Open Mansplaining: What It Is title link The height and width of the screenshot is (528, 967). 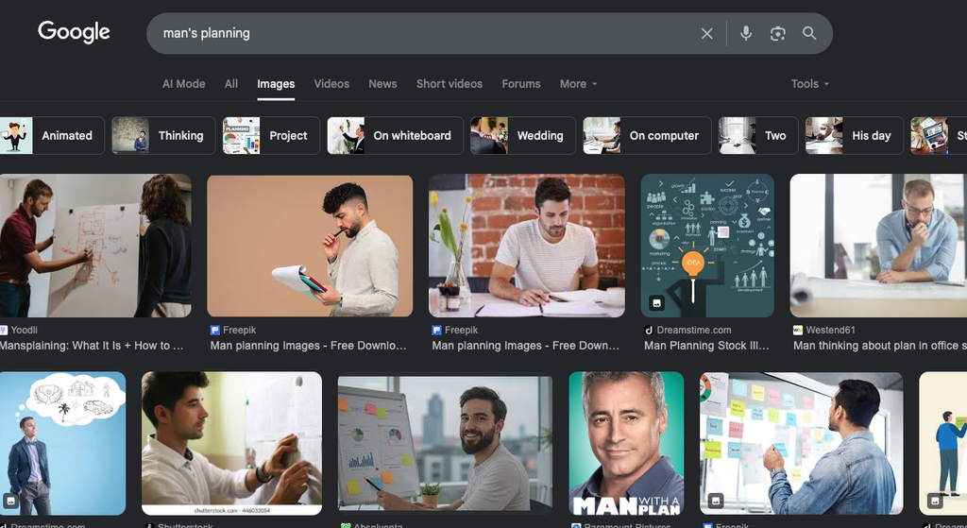click(92, 346)
